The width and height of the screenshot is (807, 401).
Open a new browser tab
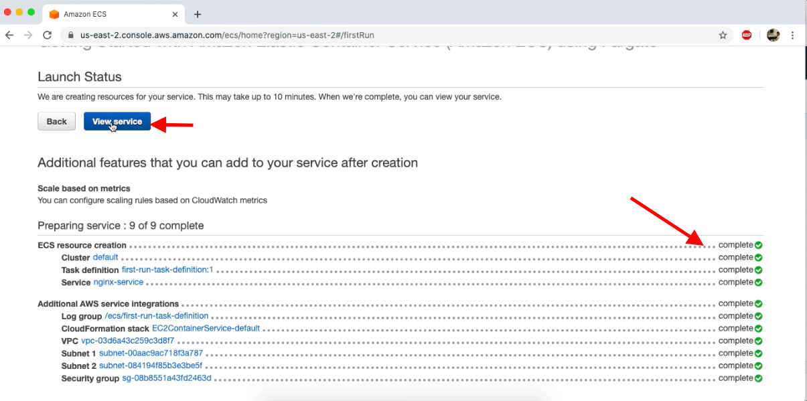197,13
